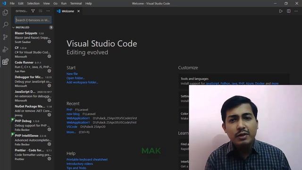Viewport: 302px width, 170px height.
Task: Open the Selection menu
Action: coord(33,3)
